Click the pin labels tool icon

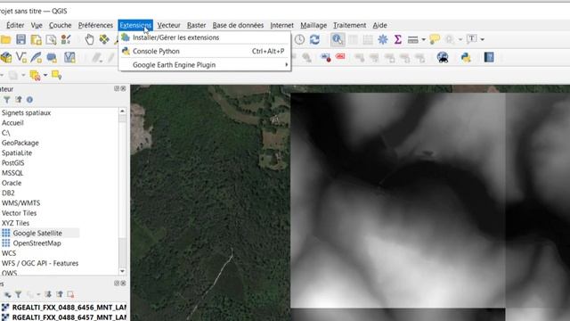click(x=325, y=57)
